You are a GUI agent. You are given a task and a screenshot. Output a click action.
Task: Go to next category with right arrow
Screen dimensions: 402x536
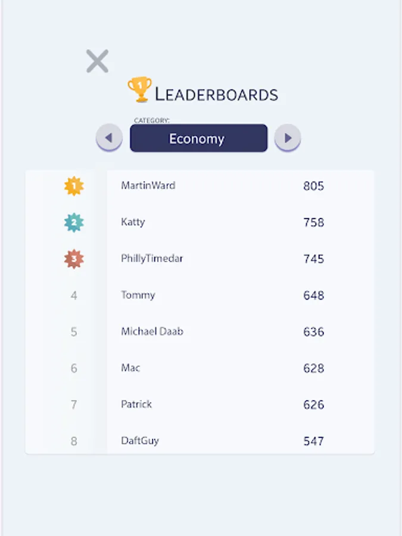pyautogui.click(x=288, y=138)
